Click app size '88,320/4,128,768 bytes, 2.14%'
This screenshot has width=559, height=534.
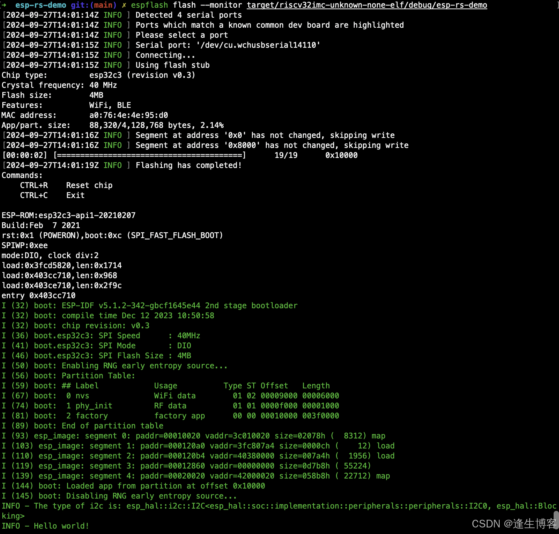pos(156,125)
